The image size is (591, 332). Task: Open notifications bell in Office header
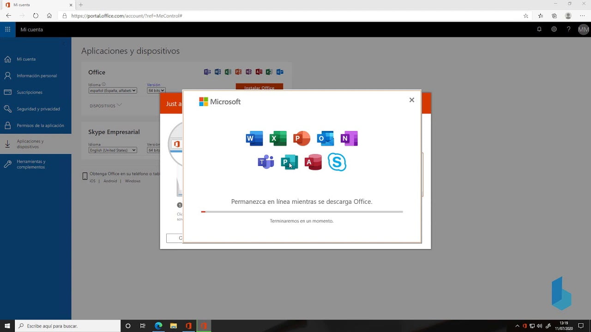[539, 29]
